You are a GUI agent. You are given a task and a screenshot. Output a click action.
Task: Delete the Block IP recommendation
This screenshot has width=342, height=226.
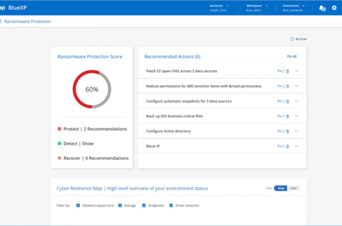click(288, 146)
